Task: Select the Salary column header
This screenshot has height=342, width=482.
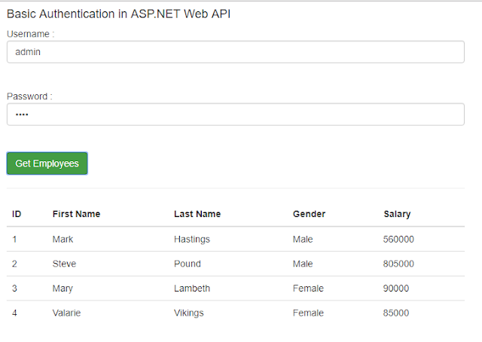Action: click(397, 214)
